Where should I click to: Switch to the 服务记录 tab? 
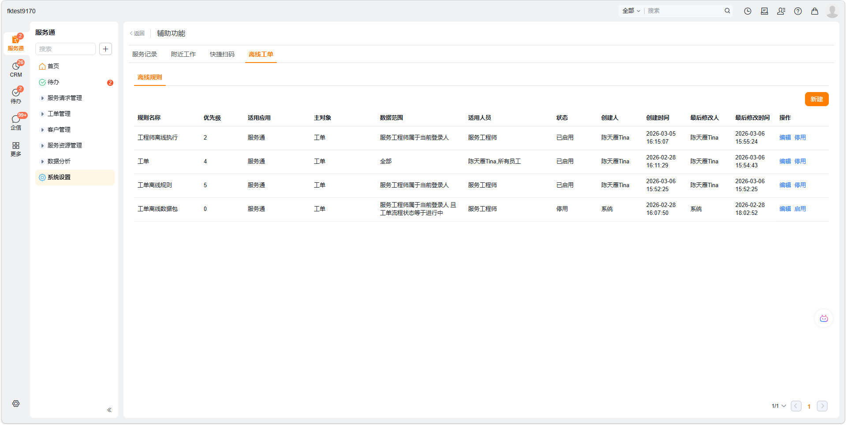coord(145,54)
